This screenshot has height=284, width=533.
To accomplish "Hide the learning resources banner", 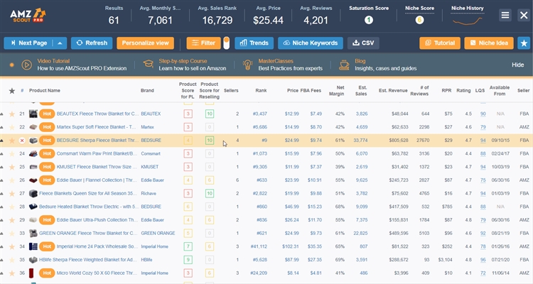I will click(517, 65).
